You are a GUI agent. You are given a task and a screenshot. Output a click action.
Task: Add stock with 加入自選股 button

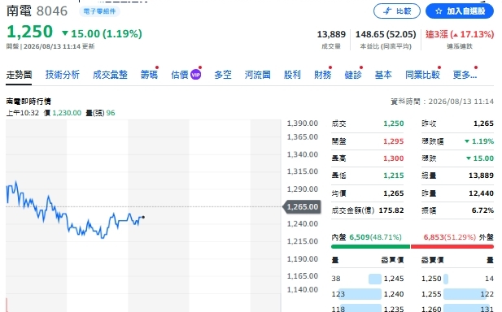click(460, 11)
